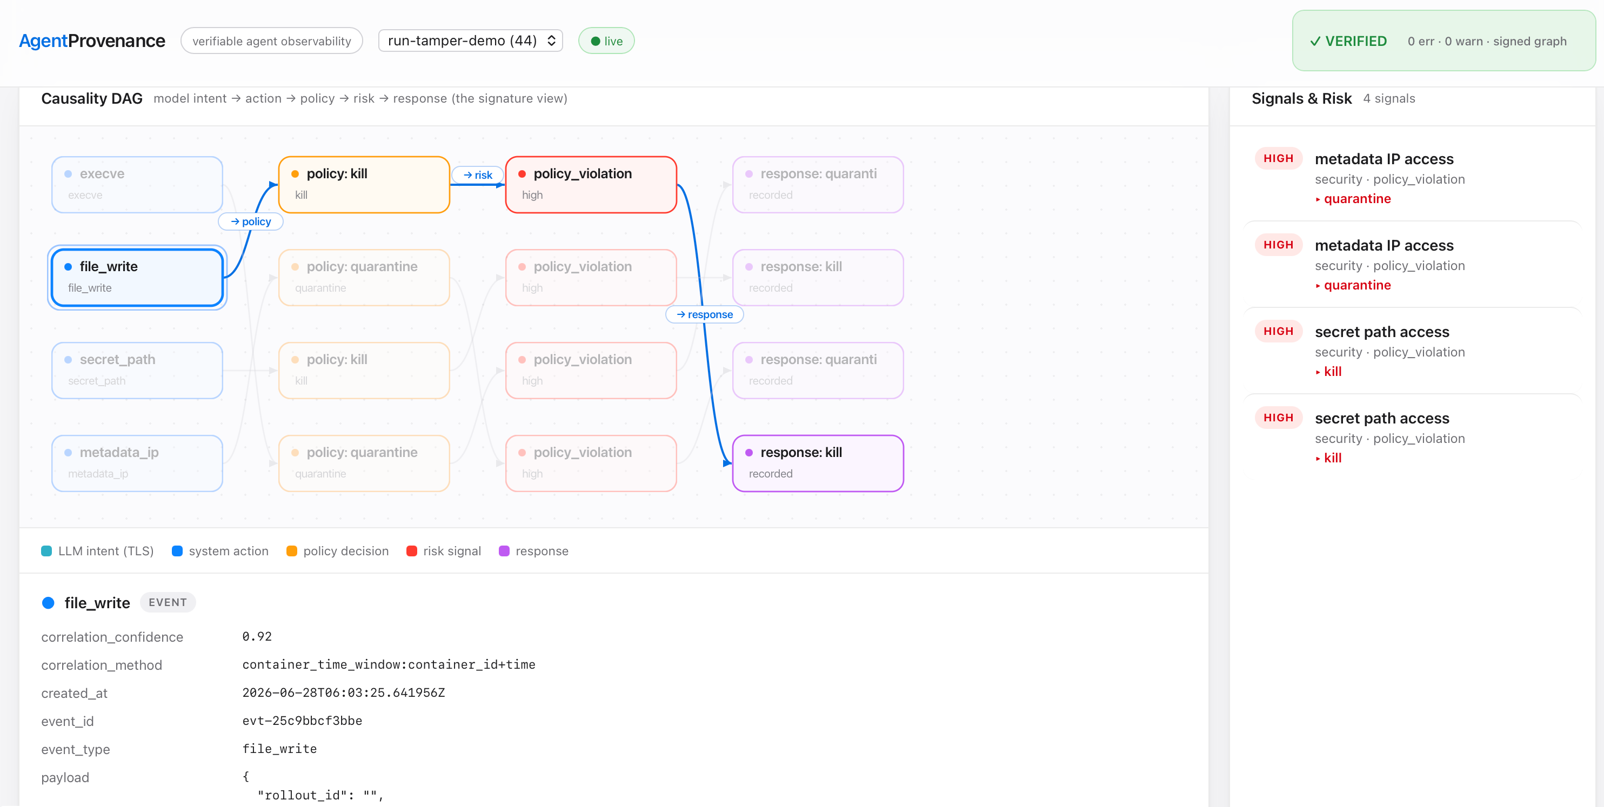The image size is (1604, 807).
Task: Toggle the live status indicator
Action: pos(606,41)
